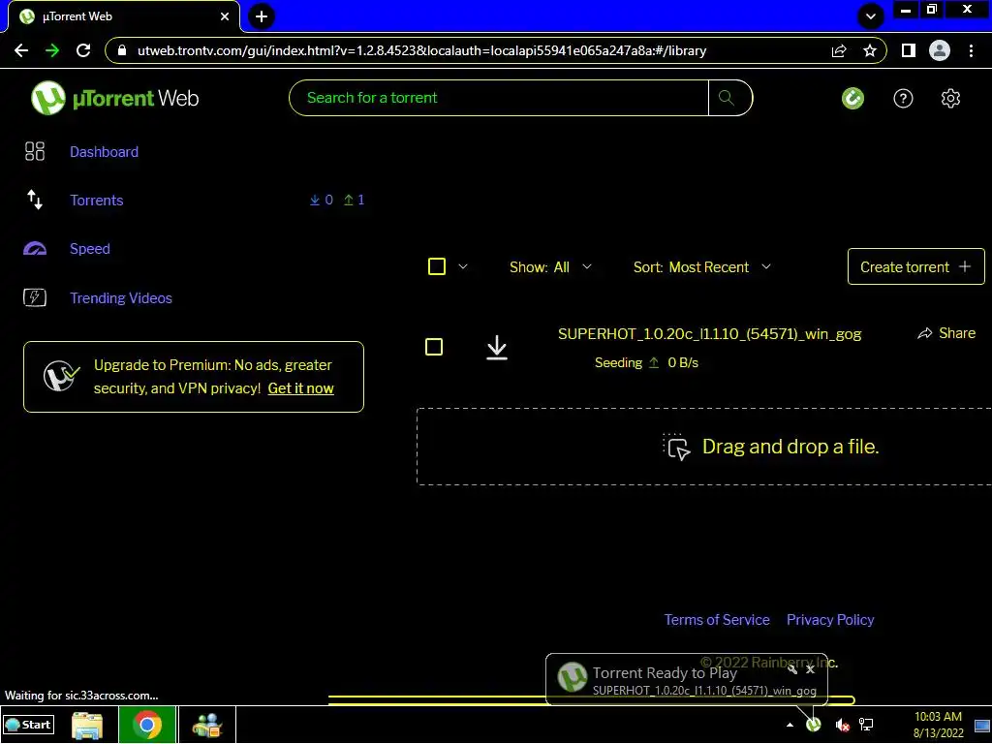992x744 pixels.
Task: Click the Show desktop button
Action: 982,725
